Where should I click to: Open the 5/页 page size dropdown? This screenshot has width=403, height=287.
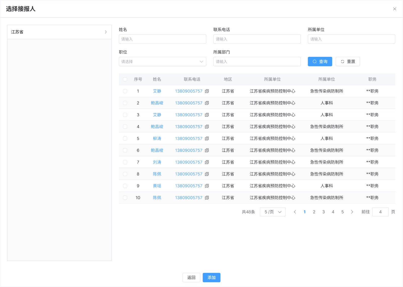pyautogui.click(x=273, y=212)
